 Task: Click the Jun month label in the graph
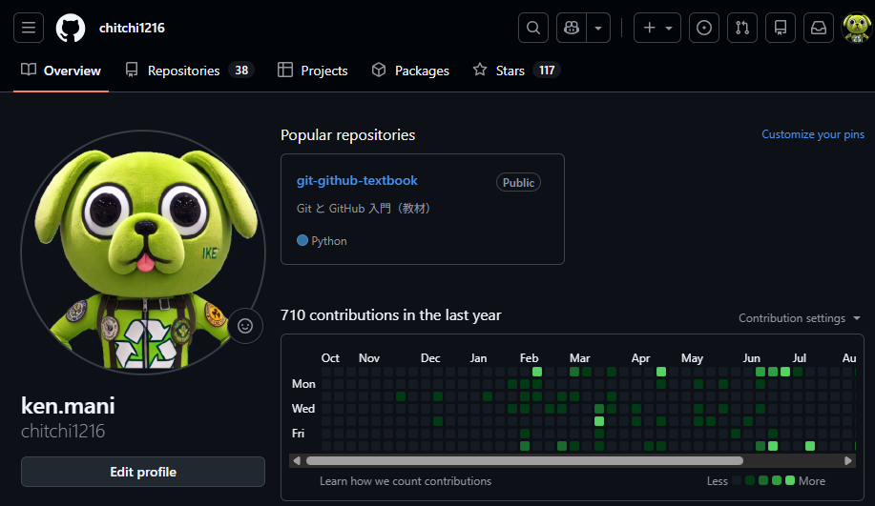tap(751, 357)
